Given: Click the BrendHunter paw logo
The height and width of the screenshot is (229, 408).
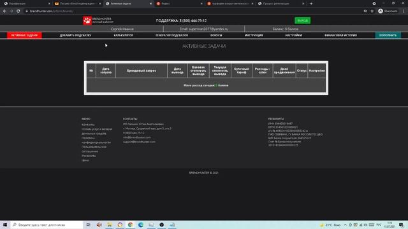Looking at the screenshot, I should [87, 20].
